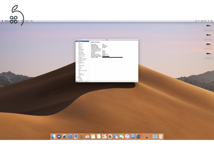Select SATA/SATA Express in the sidebar
214x160 pixels.
click(x=83, y=71)
